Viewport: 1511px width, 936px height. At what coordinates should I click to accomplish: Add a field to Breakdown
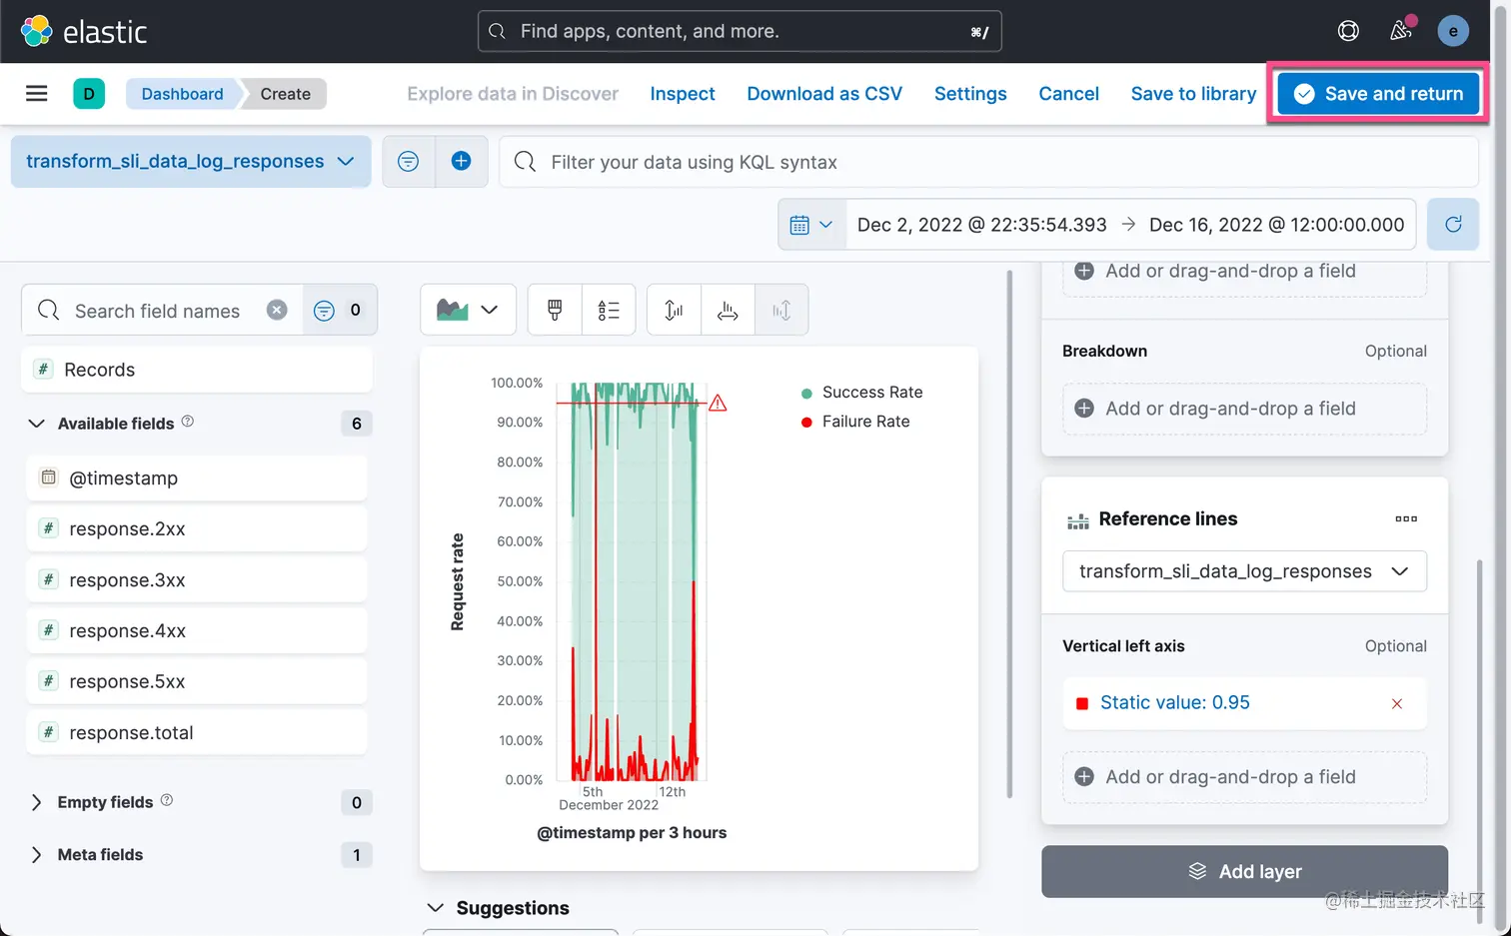click(1244, 409)
